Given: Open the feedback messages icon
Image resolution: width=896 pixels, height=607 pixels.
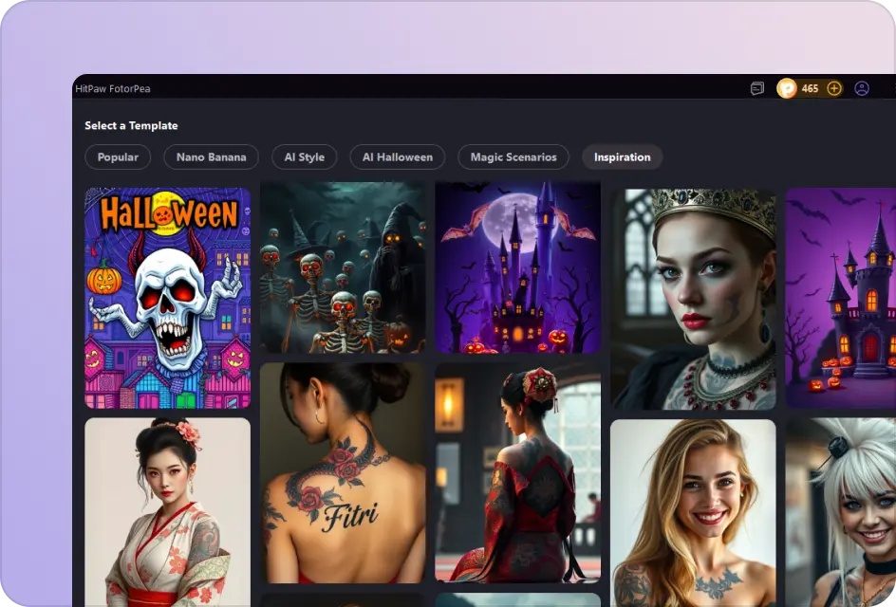Looking at the screenshot, I should point(756,88).
